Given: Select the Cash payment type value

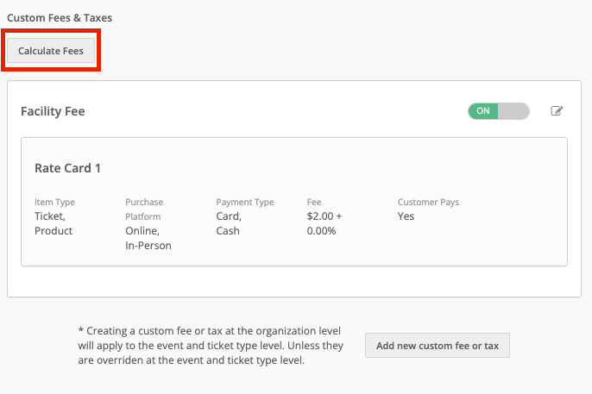Looking at the screenshot, I should pyautogui.click(x=228, y=231).
